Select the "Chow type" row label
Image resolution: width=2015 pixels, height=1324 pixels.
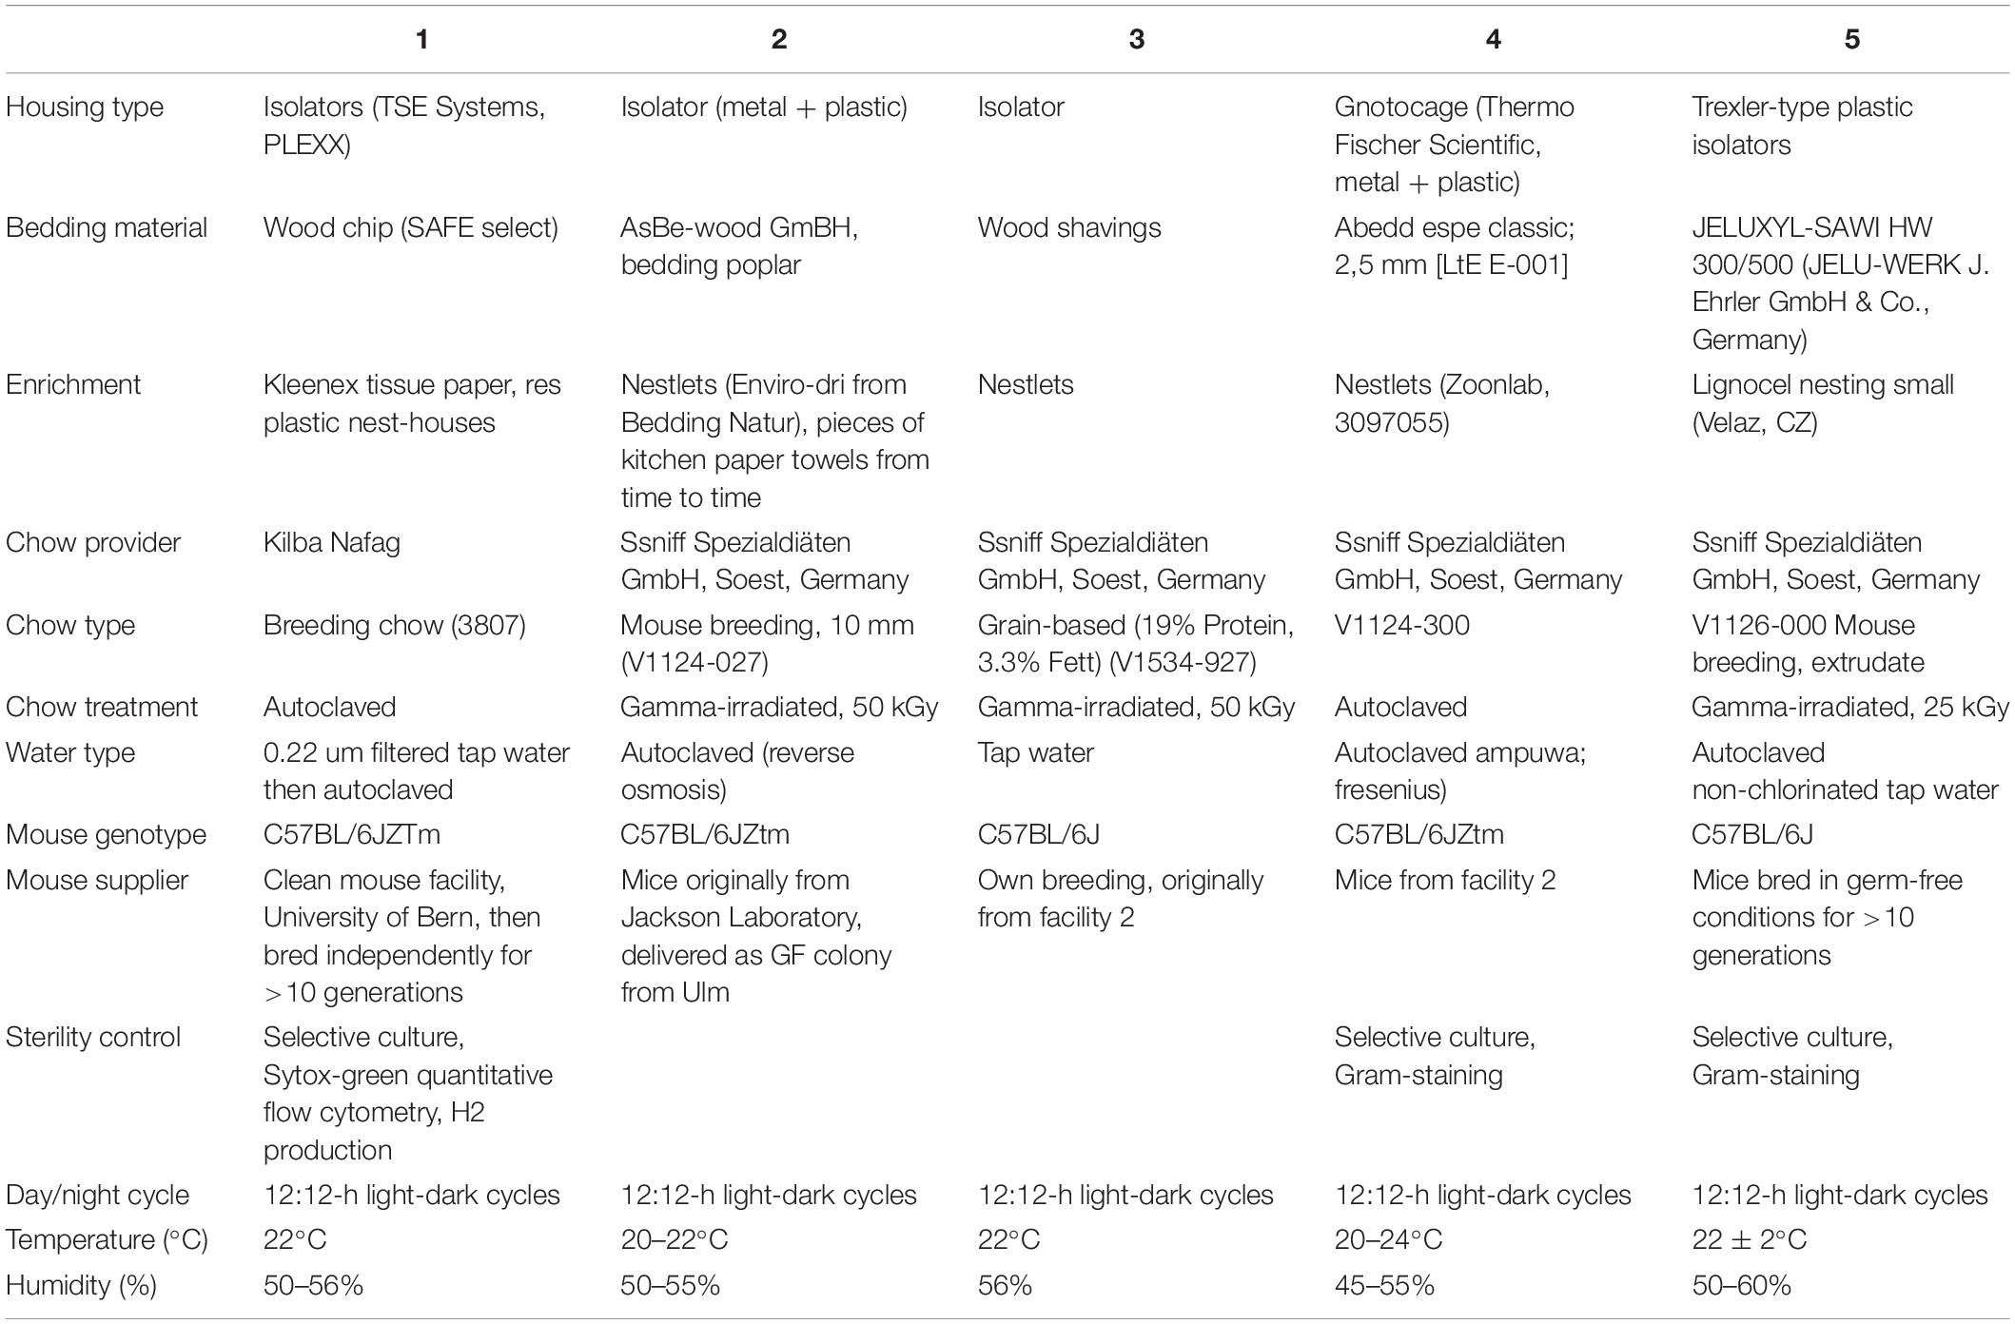[70, 626]
